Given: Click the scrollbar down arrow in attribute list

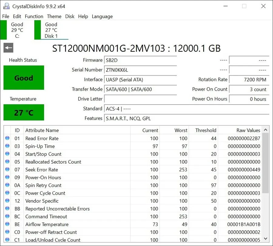Looking at the screenshot, I should [x=265, y=238].
